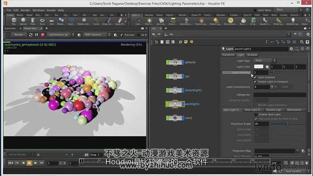Open the network editor search tool

[302, 42]
